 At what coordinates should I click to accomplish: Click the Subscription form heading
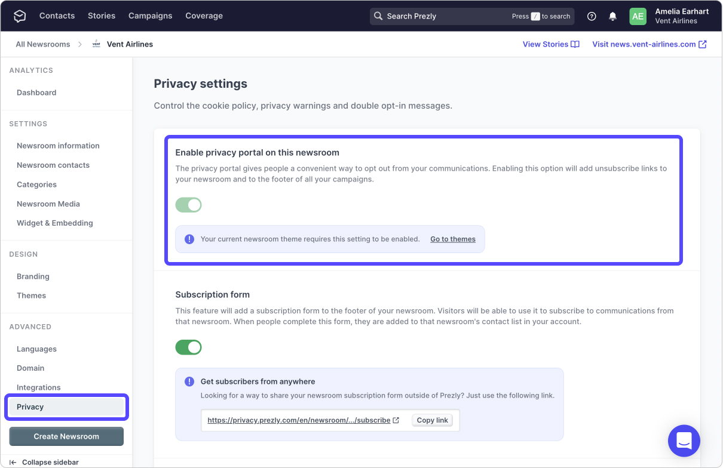[x=213, y=295]
